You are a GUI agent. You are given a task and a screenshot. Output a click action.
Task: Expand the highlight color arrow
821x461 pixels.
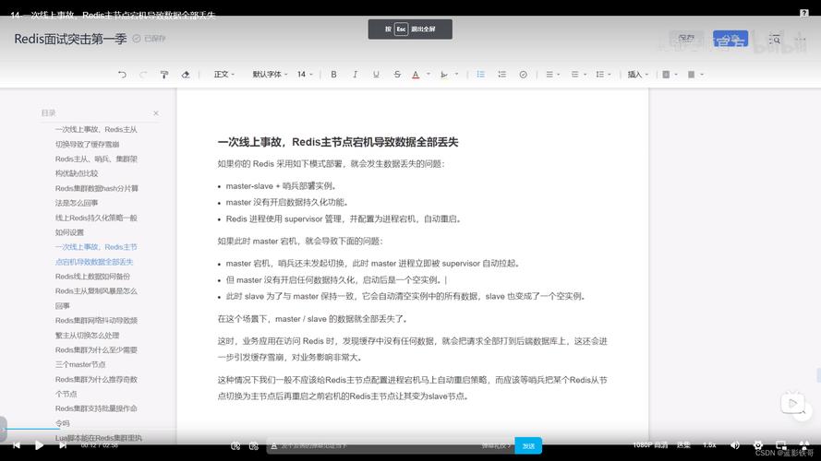456,74
